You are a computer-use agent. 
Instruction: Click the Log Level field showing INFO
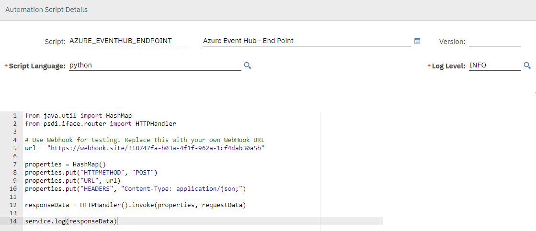click(x=495, y=66)
